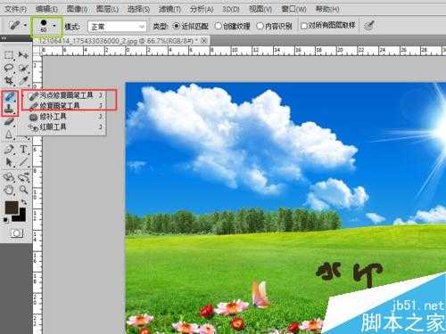Select the 3D Object Rotate tool
Image resolution: width=446 pixels, height=334 pixels.
tap(9, 177)
